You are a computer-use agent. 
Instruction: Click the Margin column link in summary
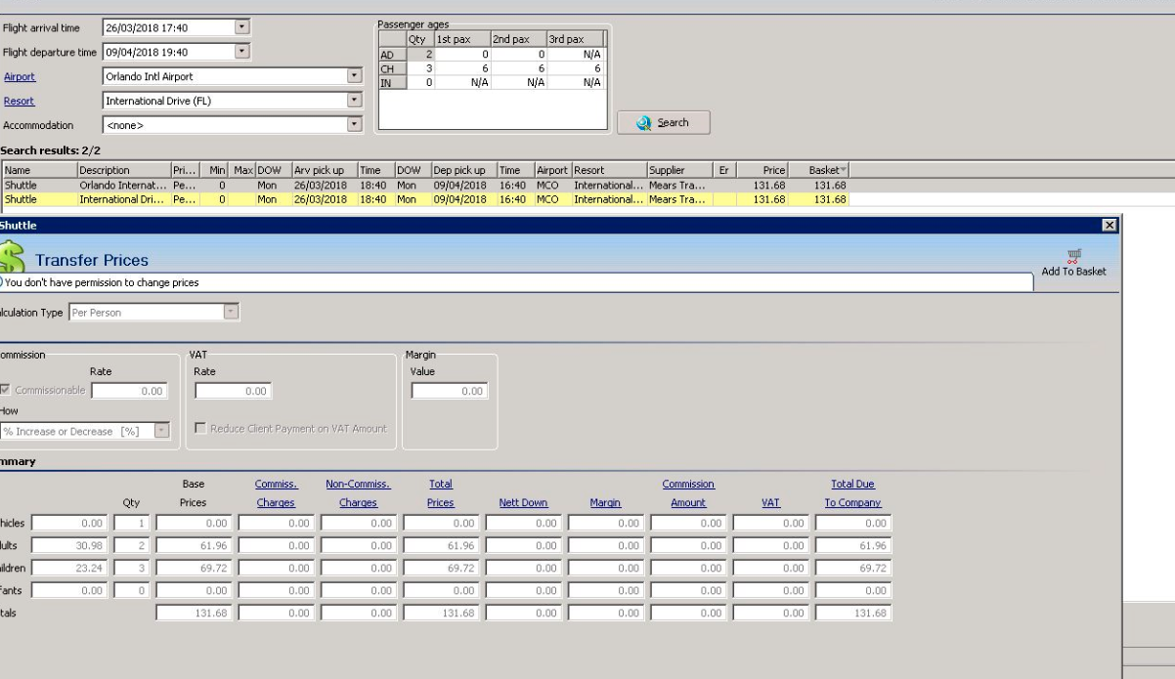click(605, 503)
